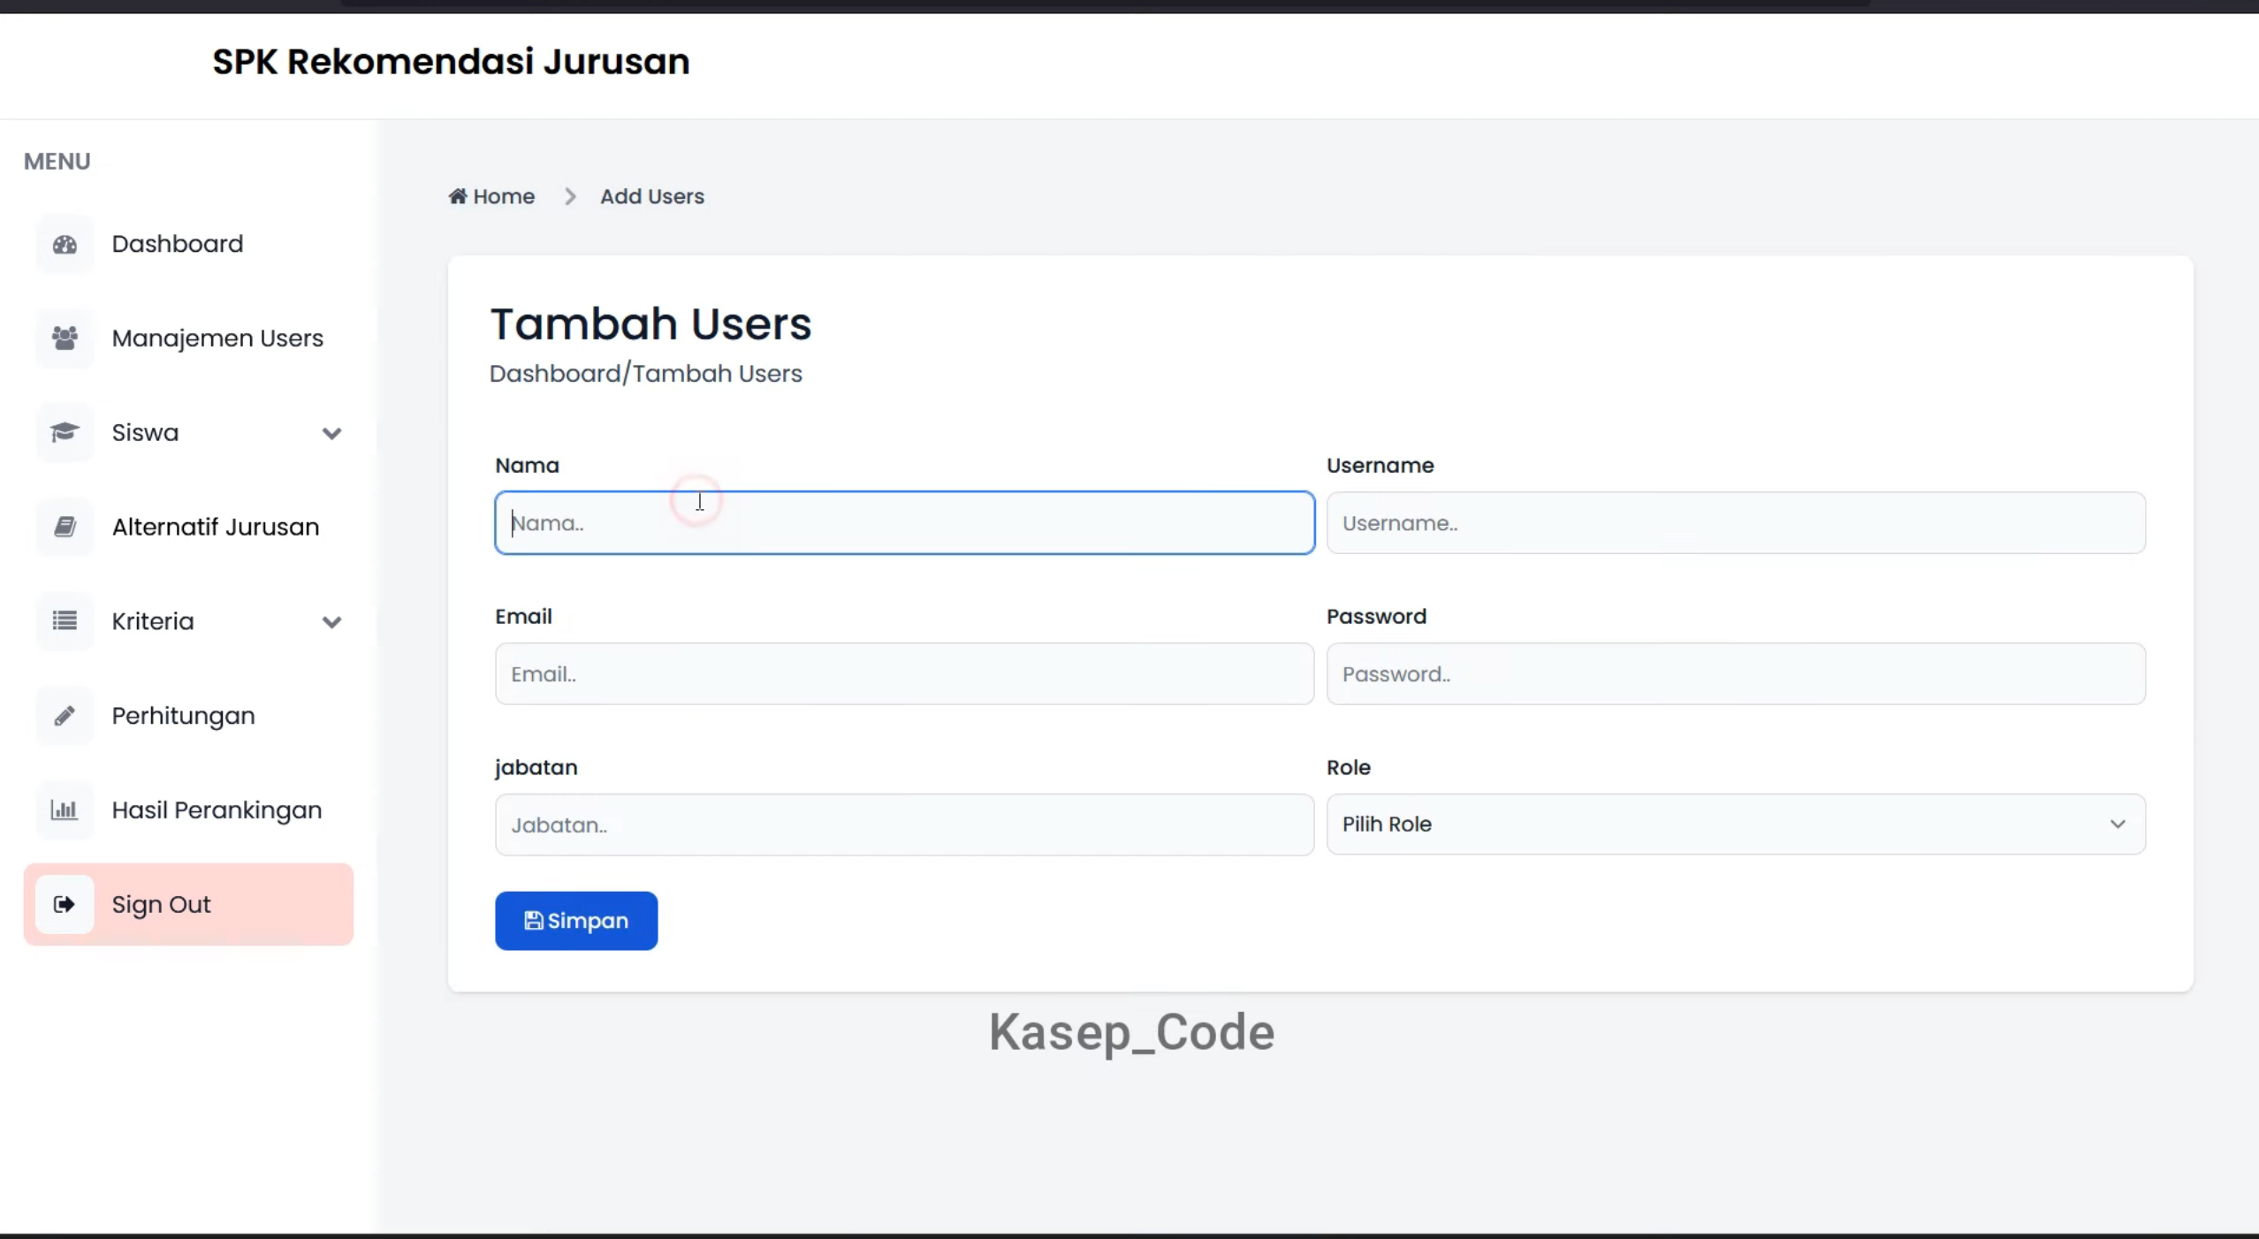Expand the Siswa submenu chevron
The height and width of the screenshot is (1239, 2259).
click(331, 433)
